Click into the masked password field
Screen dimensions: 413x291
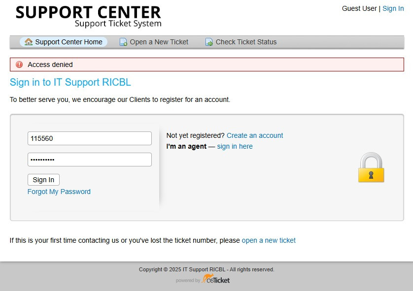click(x=89, y=160)
